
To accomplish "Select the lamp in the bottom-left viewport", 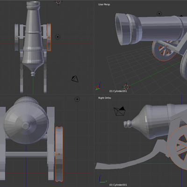I will pyautogui.click(x=77, y=99).
